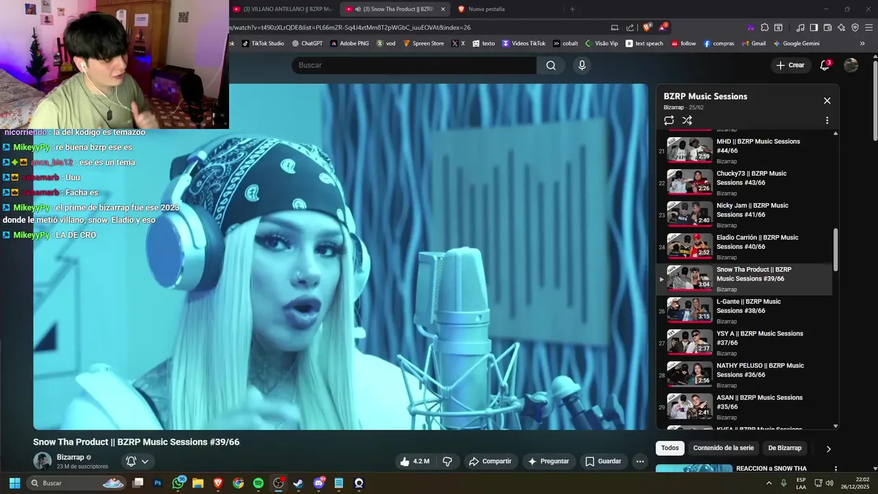The image size is (878, 494).
Task: Open Bizarrap channel name link
Action: [x=70, y=457]
